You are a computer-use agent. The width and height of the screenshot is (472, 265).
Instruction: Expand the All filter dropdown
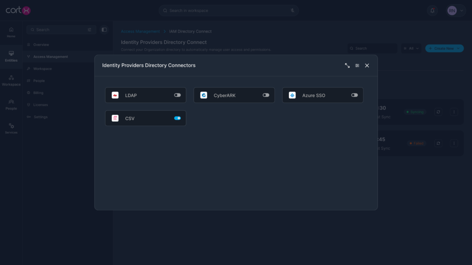point(411,48)
